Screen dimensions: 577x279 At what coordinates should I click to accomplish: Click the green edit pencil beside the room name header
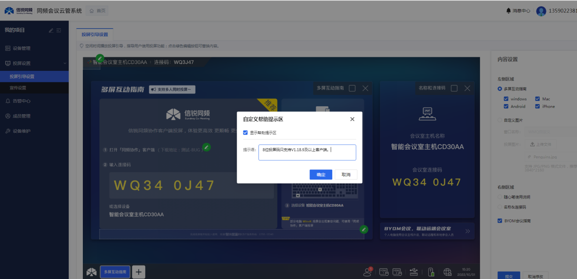pos(100,59)
